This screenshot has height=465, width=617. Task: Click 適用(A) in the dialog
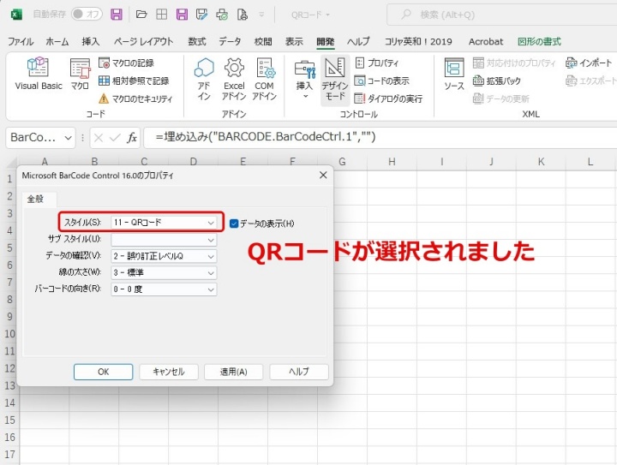click(233, 372)
